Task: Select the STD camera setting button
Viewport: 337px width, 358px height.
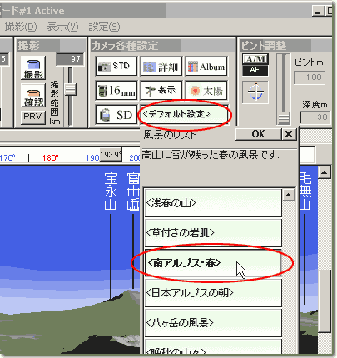Action: pos(116,67)
